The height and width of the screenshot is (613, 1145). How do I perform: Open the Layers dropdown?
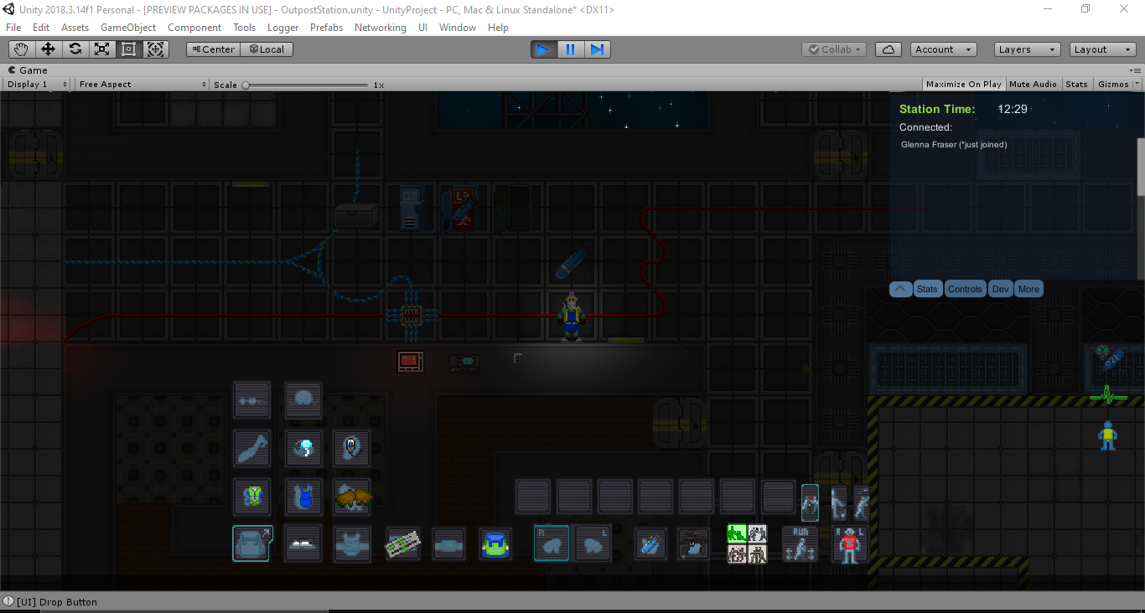[1027, 49]
